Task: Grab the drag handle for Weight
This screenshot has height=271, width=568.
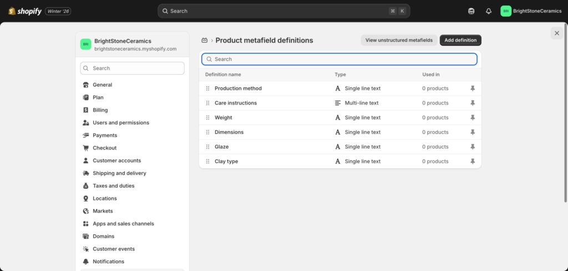Action: click(207, 118)
